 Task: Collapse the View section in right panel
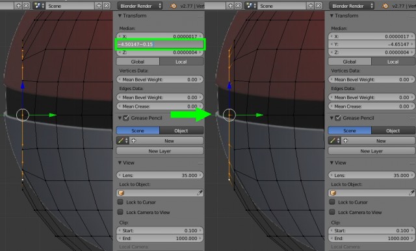click(332, 163)
